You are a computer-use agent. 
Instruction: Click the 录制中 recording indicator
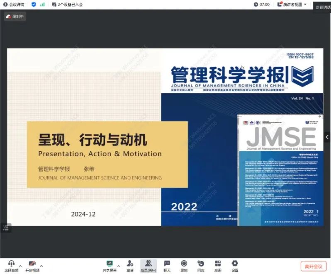click(15, 17)
